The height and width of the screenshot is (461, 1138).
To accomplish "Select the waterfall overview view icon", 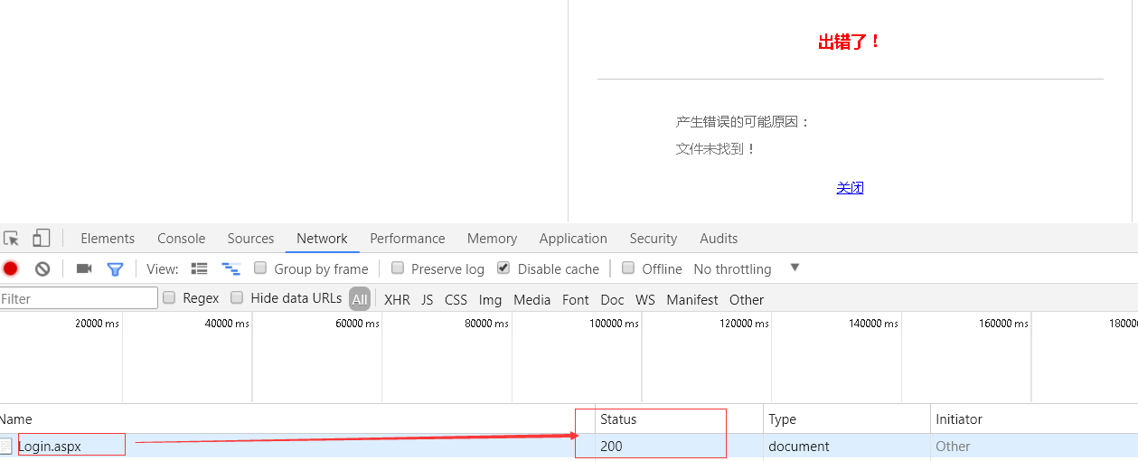I will click(x=231, y=268).
